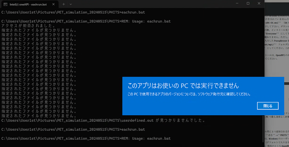The height and width of the screenshot is (147, 289).
Task: Open a new terminal tab with plus
Action: click(64, 4)
